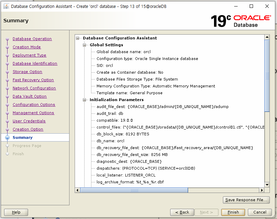The image size is (277, 219).
Task: Go to Configuration Options step
Action: [x=34, y=105]
